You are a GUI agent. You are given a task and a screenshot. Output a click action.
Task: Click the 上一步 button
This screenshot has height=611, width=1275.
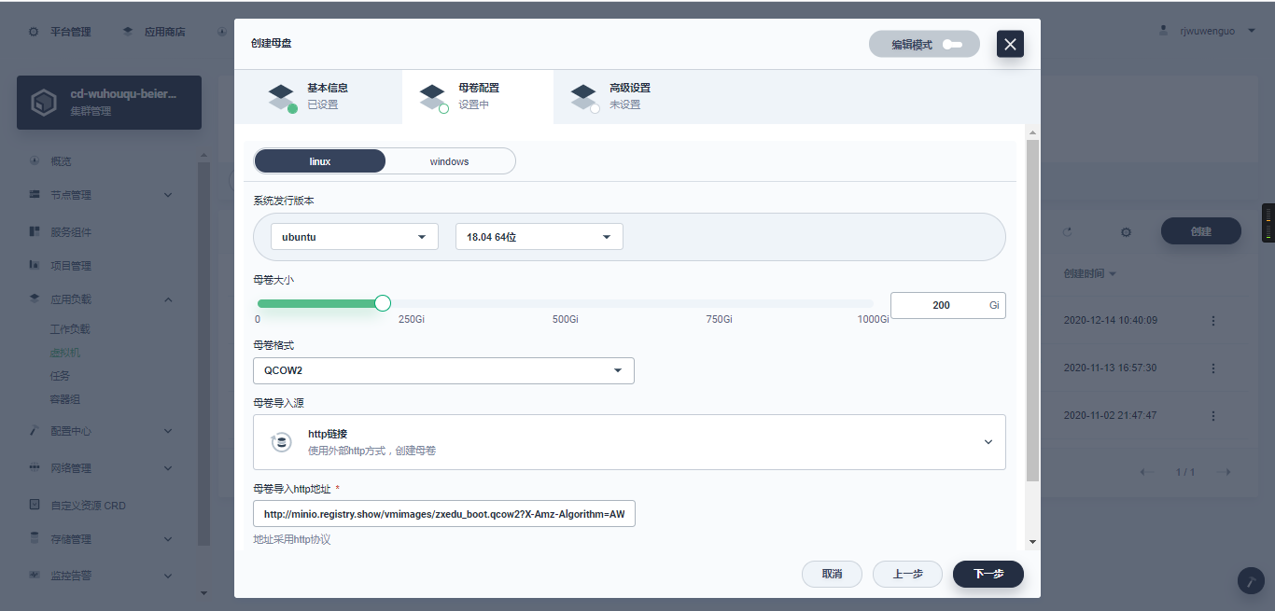907,575
